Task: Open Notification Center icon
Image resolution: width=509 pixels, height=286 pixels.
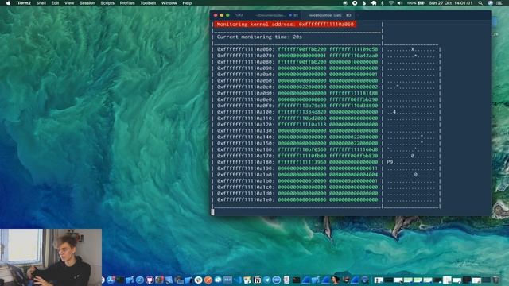Action: click(x=499, y=3)
